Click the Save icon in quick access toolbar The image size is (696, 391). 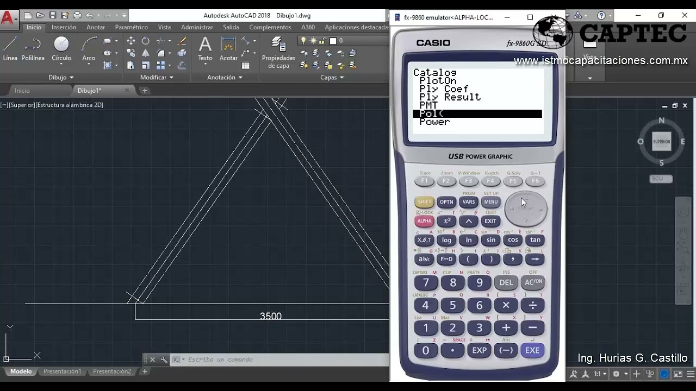(x=52, y=16)
